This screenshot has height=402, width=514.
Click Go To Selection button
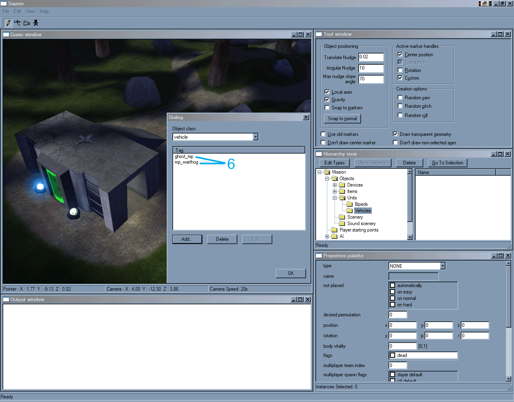448,163
